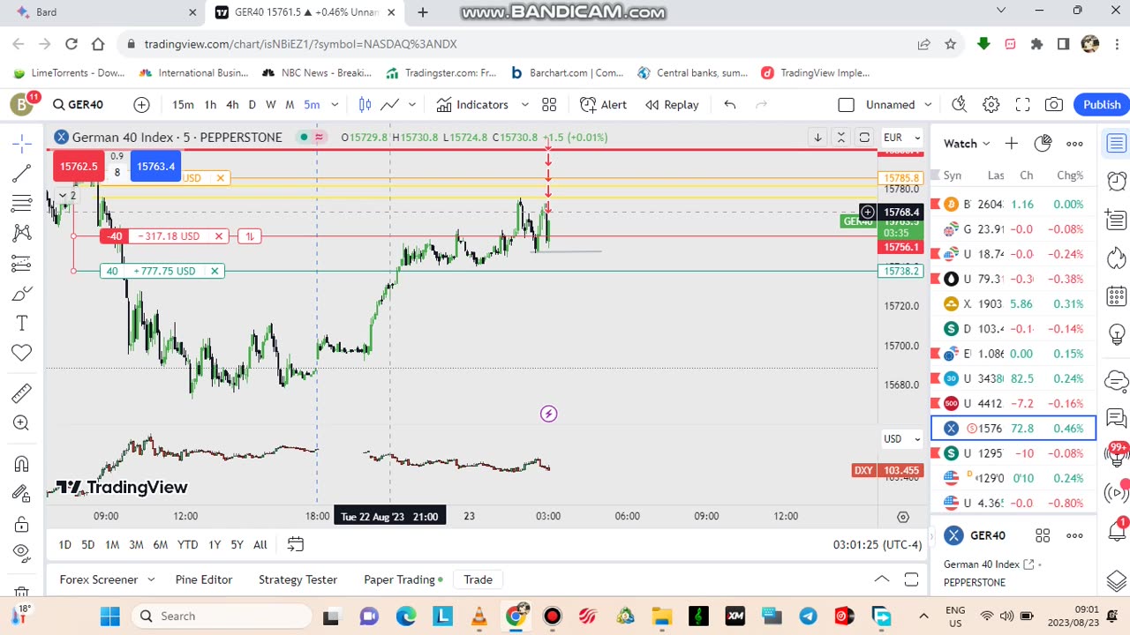Image resolution: width=1130 pixels, height=635 pixels.
Task: Click the blue buy price 15763.4 button
Action: coord(155,166)
